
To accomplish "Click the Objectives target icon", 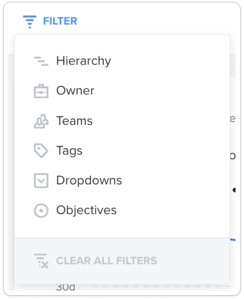I will pos(41,211).
